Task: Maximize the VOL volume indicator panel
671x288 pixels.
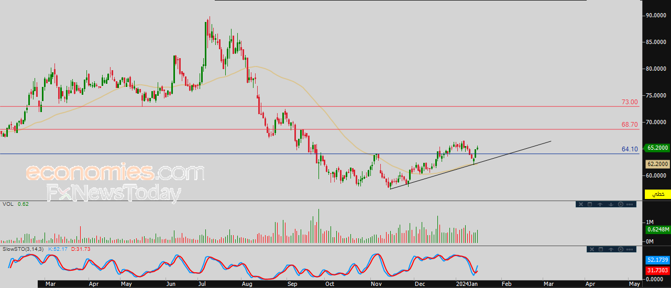Action: 590,204
